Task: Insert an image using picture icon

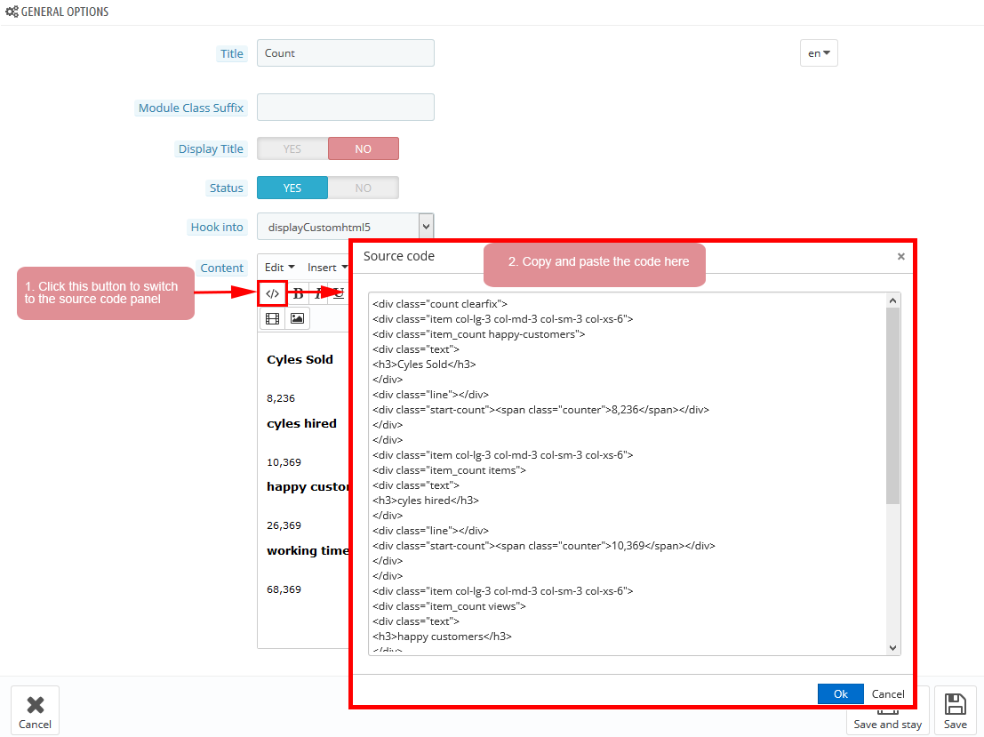Action: click(x=297, y=318)
